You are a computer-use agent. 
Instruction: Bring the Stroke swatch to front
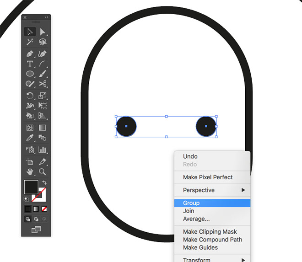[x=42, y=198]
